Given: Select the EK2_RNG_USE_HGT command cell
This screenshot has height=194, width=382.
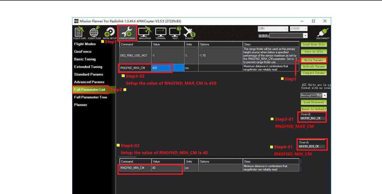Looking at the screenshot, I should 135,56.
